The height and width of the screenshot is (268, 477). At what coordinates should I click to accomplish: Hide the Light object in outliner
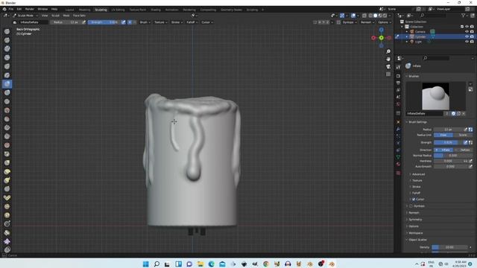click(x=467, y=42)
